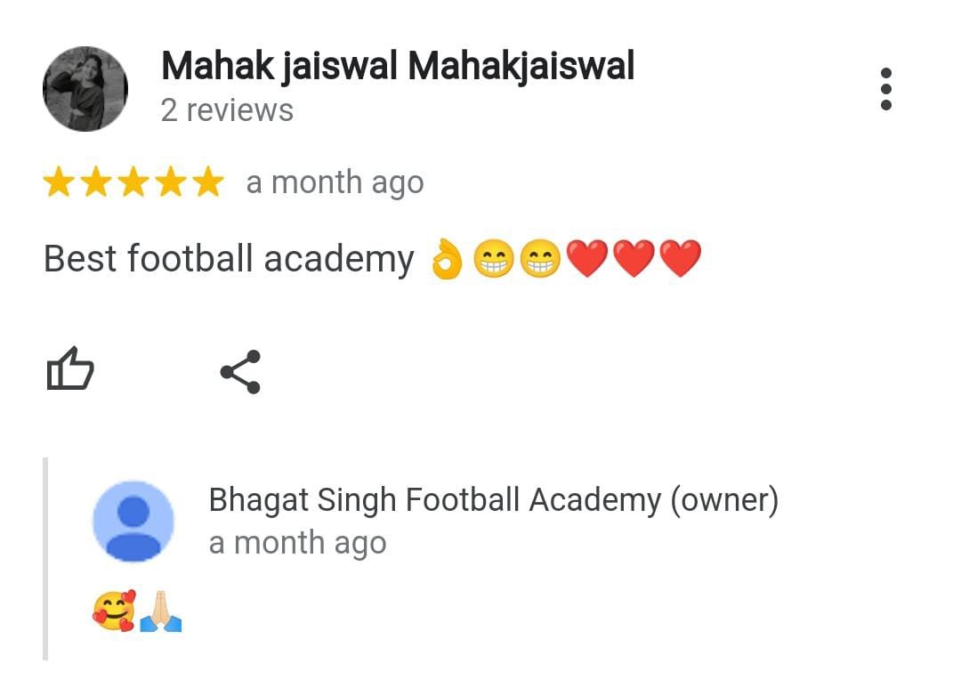Viewport: 961px width, 696px height.
Task: Click the owner's blue avatar icon
Action: coord(133,522)
